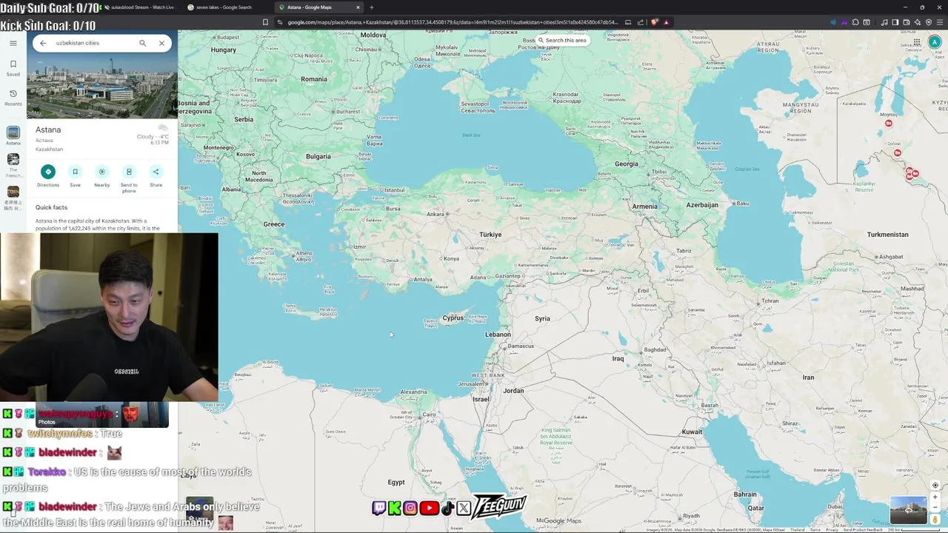Click the 'Quick facts' heading

51,207
